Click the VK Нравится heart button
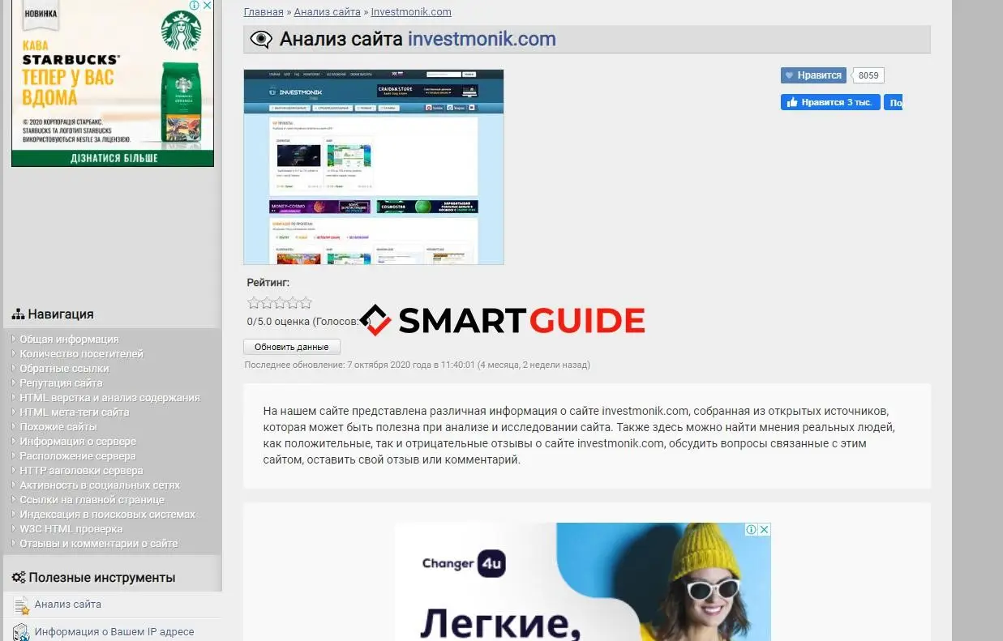Viewport: 1003px width, 641px height. click(x=813, y=75)
